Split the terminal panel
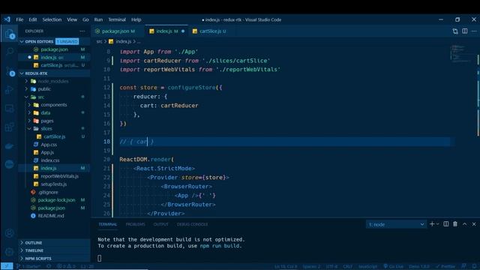 [446, 224]
